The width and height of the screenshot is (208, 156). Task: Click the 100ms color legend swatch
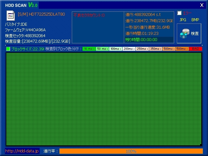pos(116,49)
